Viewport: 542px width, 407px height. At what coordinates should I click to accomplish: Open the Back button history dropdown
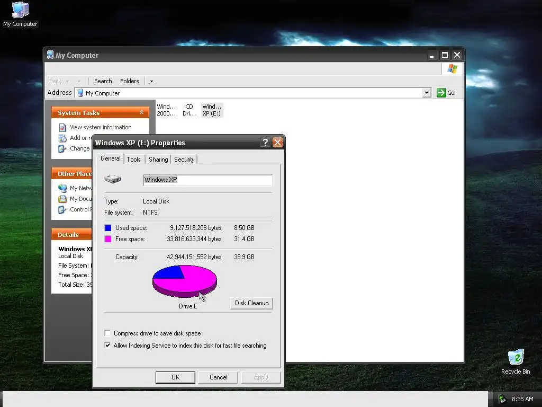[67, 81]
